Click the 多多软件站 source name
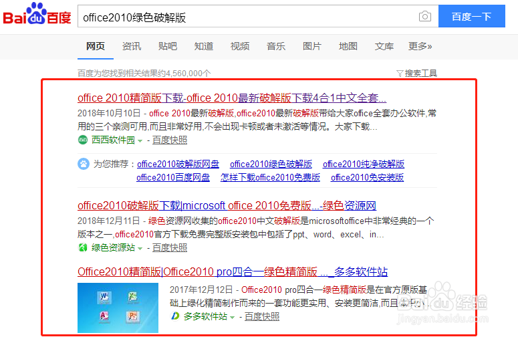The width and height of the screenshot is (518, 337). pos(205,316)
